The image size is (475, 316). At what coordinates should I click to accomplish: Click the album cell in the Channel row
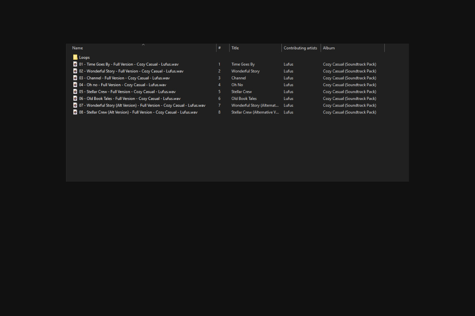click(350, 78)
